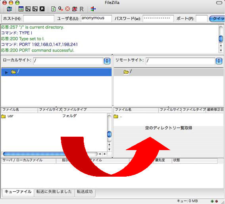225x204 pixels.
Task: Click the username field showing anonymous
Action: tap(96, 19)
